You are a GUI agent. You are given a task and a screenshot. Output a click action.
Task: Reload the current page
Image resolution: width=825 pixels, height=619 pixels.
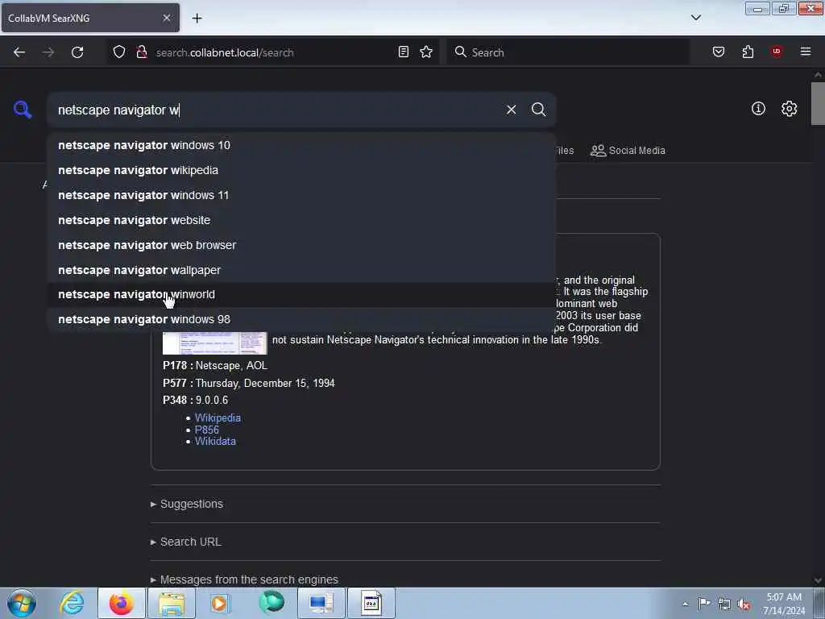coord(77,52)
